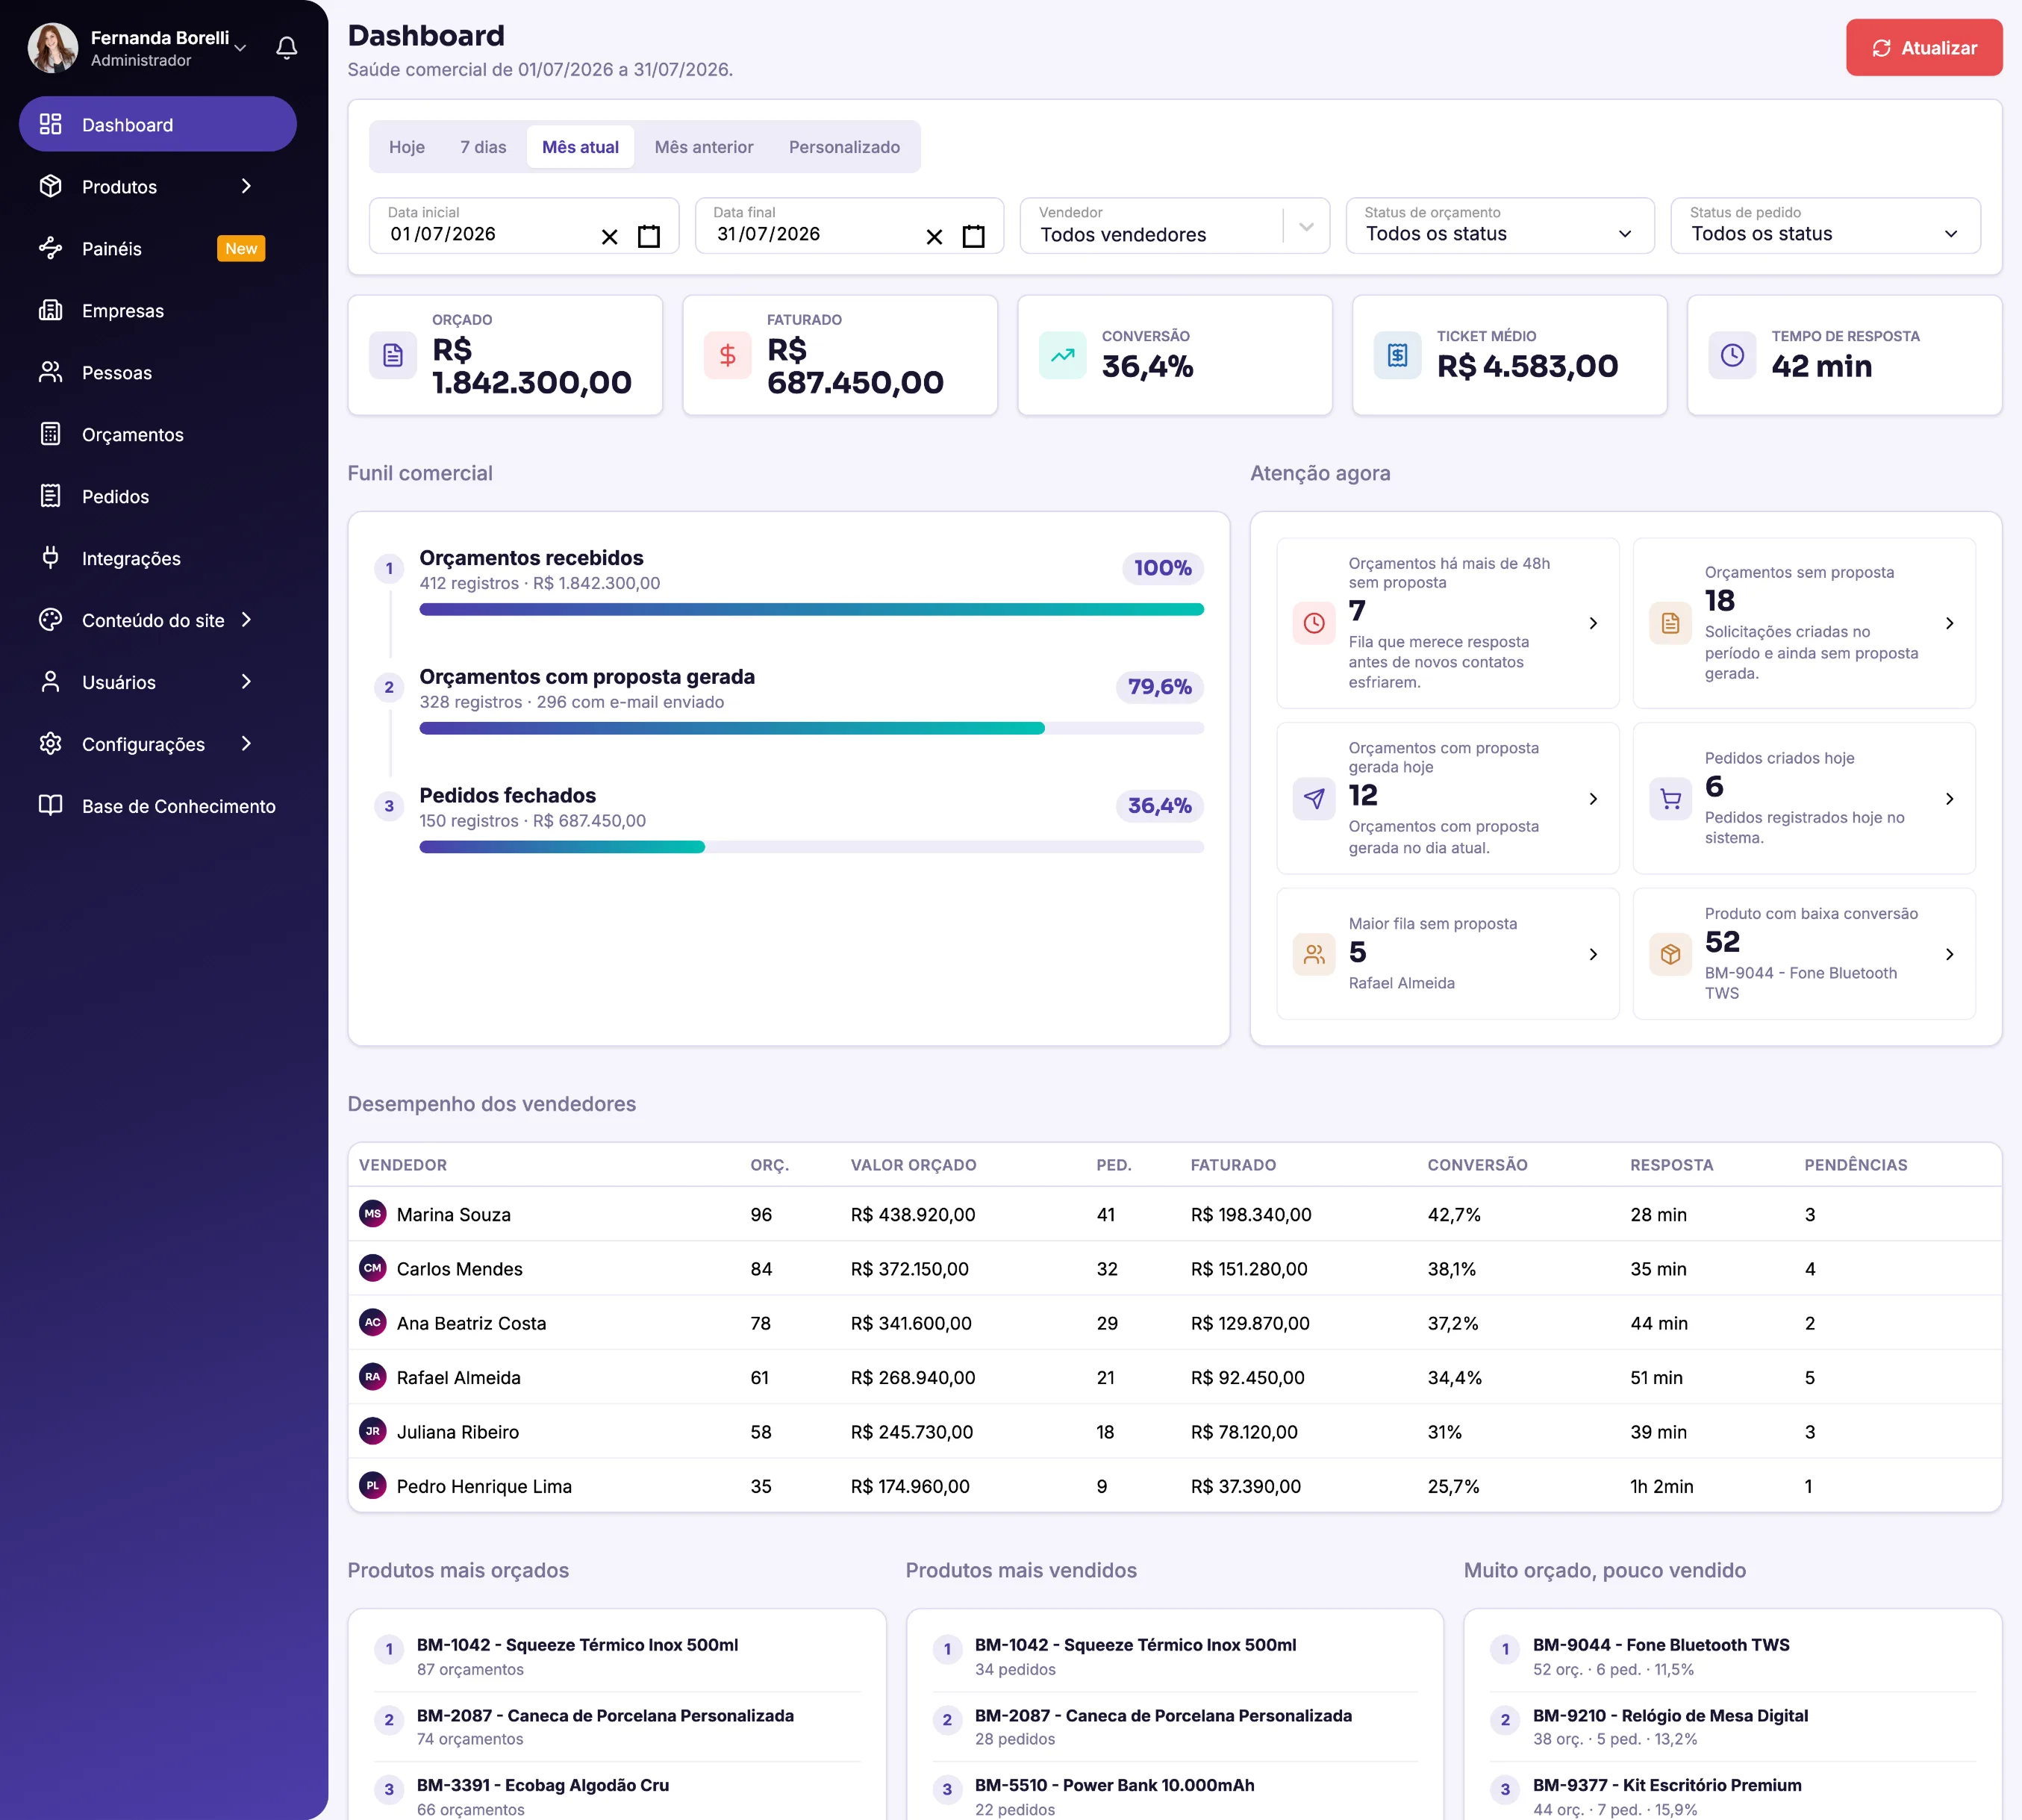
Task: Clear the Data final field with X
Action: pyautogui.click(x=934, y=237)
